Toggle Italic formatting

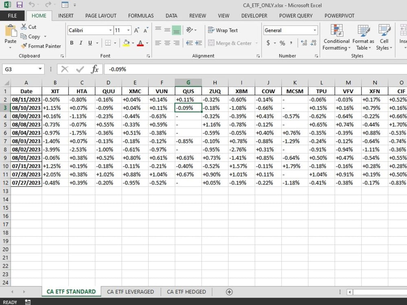click(81, 43)
